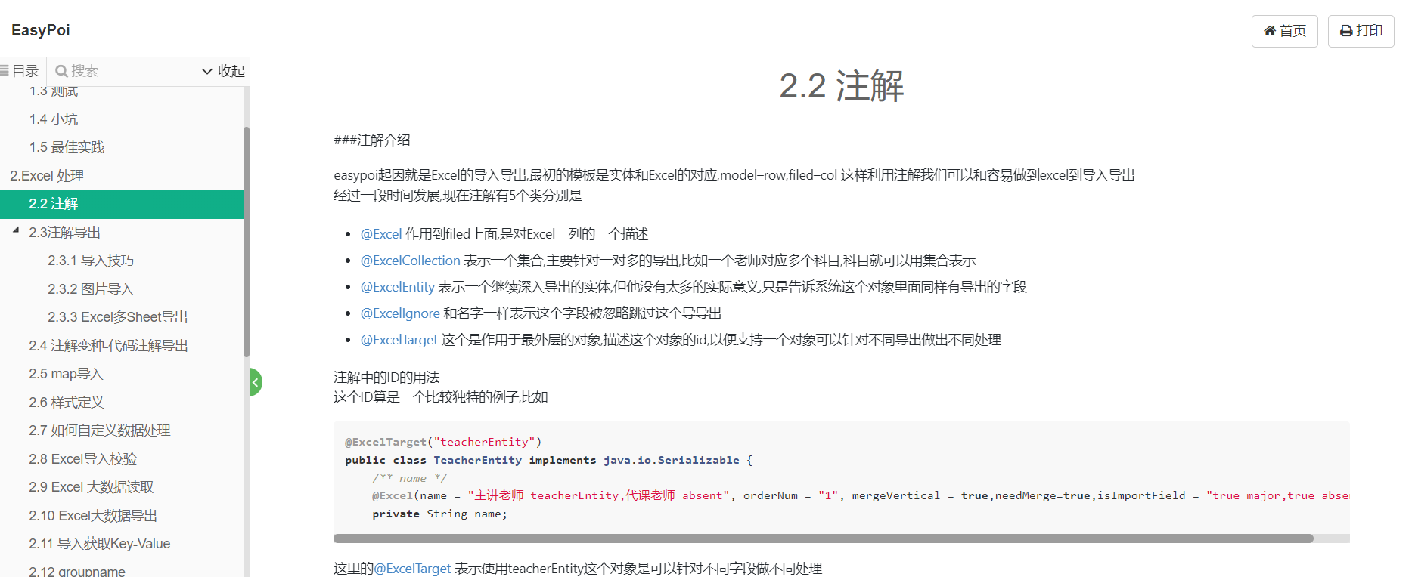Navigate to 2.6 样式定义
The width and height of the screenshot is (1415, 577).
click(x=67, y=403)
